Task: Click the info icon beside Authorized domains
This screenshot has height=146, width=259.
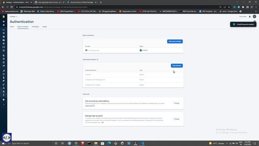Action: pos(98,60)
